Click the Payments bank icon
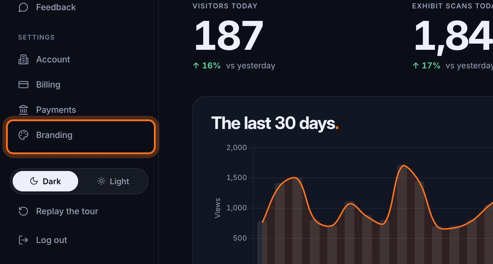493x264 pixels. (x=23, y=110)
